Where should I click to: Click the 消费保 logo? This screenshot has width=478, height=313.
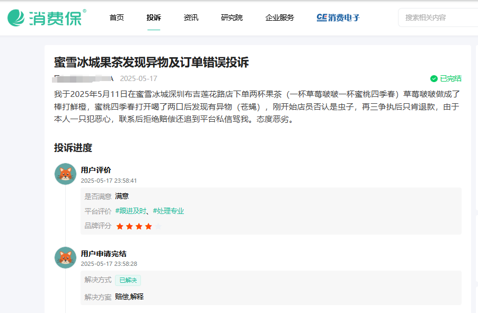47,17
